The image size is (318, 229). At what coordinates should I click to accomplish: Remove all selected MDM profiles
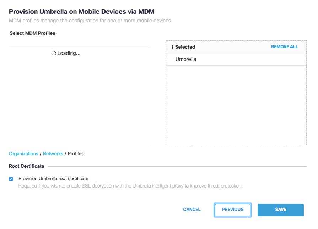click(x=284, y=47)
